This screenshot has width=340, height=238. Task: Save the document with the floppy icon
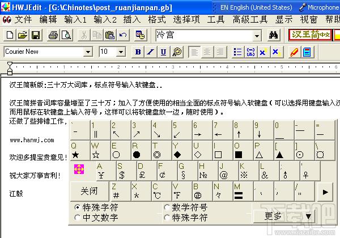(35, 35)
